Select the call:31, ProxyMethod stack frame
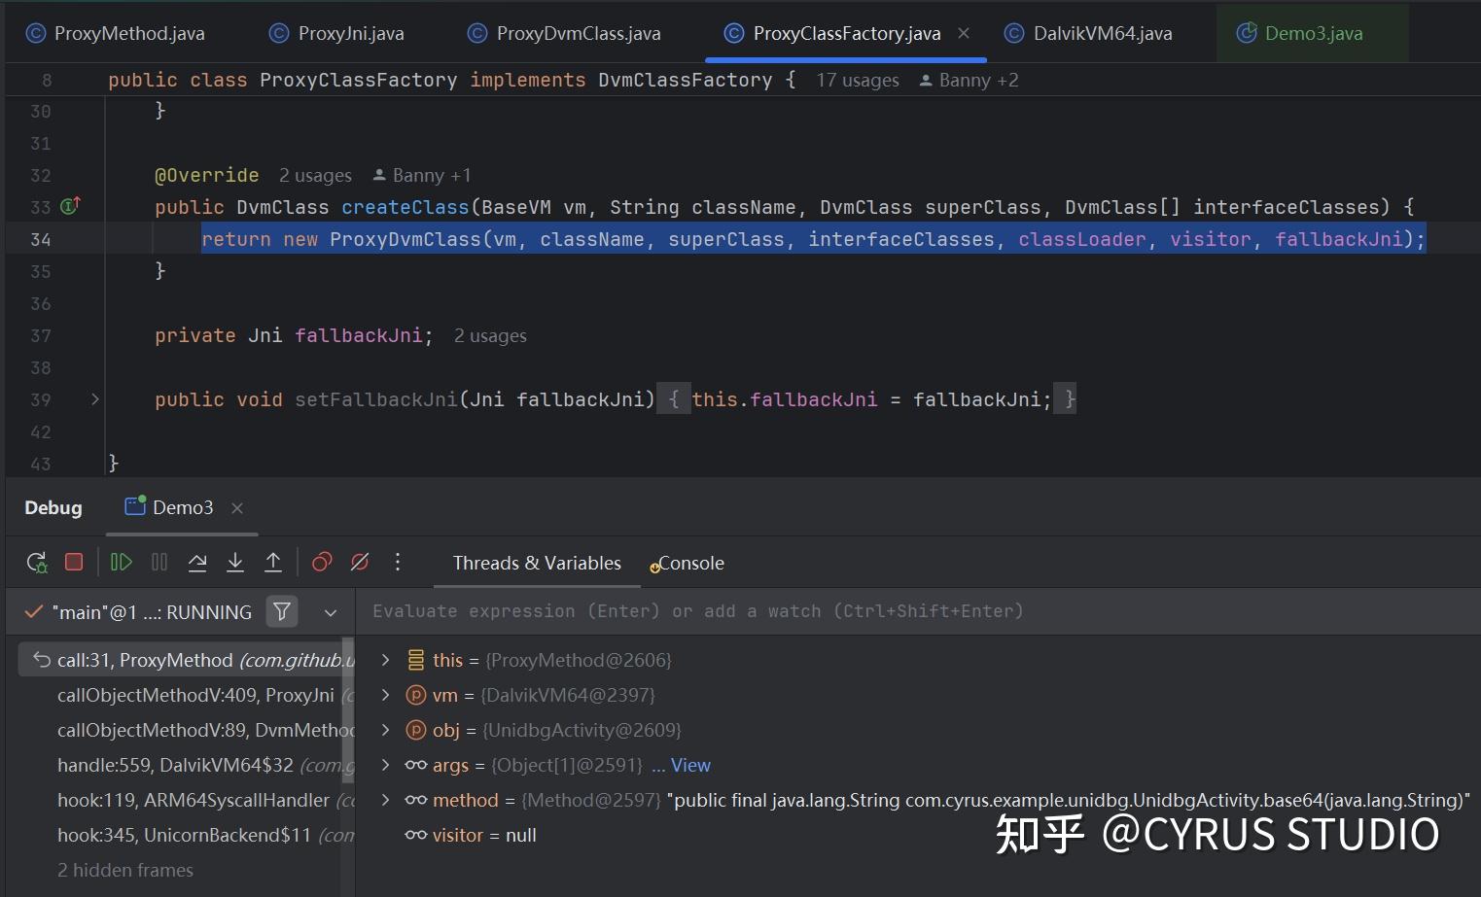Screen dimensions: 1481x897 coord(185,660)
